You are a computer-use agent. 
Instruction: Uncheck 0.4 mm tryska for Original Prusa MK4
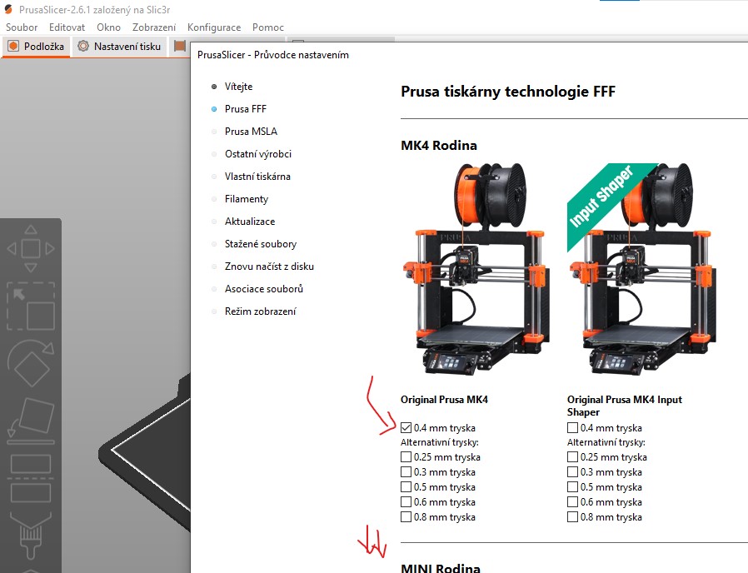(x=406, y=428)
